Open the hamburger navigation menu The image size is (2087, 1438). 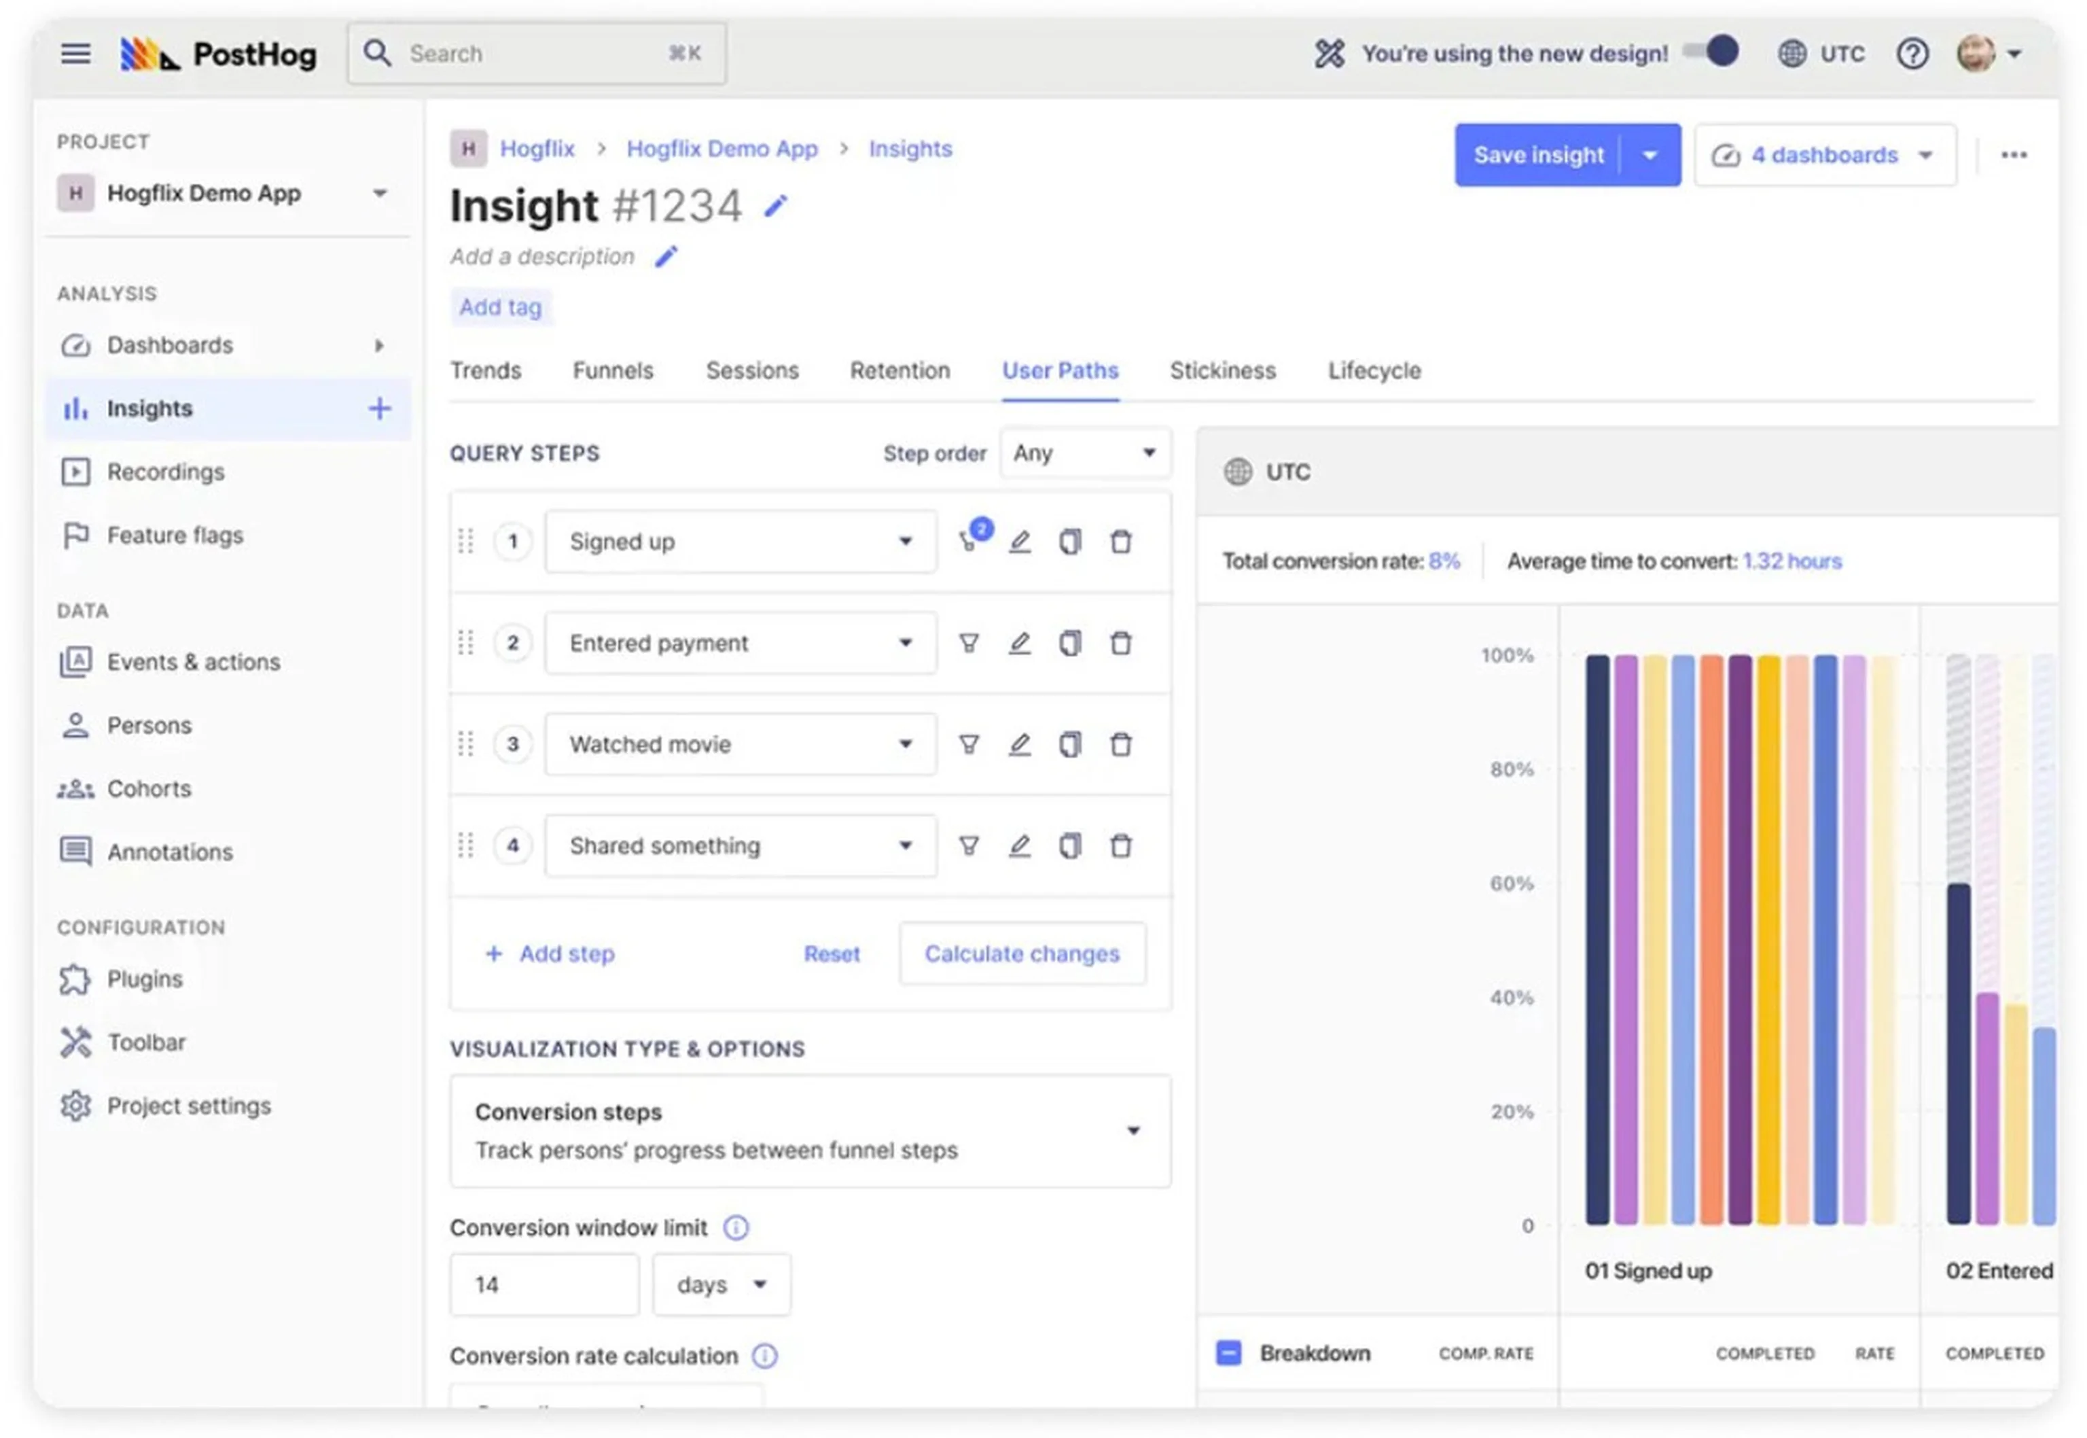[75, 53]
